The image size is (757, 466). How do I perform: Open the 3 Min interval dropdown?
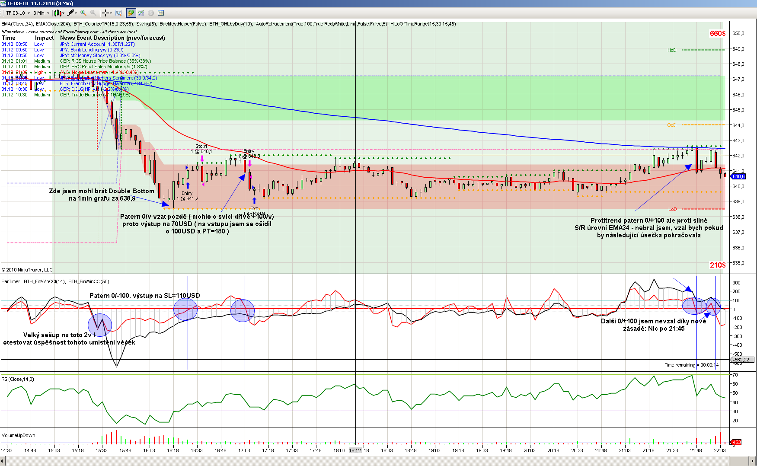click(x=42, y=13)
